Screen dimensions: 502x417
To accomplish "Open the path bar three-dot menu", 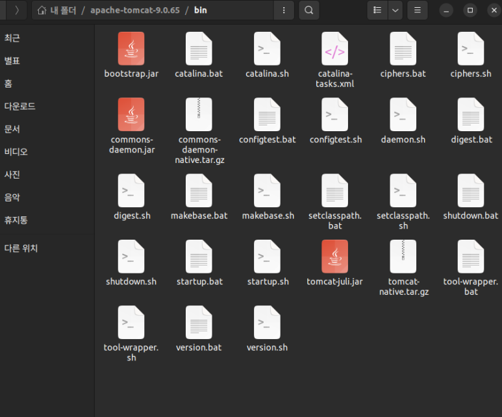I will [x=284, y=10].
